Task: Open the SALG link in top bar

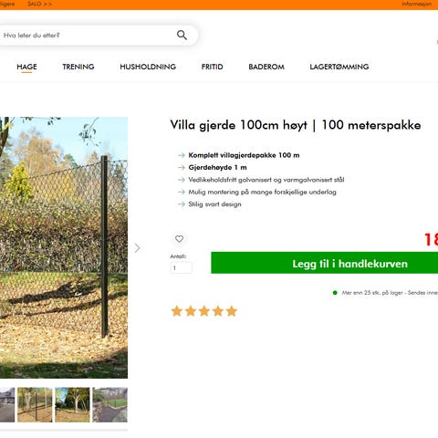Action: click(x=39, y=4)
